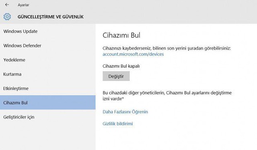This screenshot has height=150, width=257.
Task: Click the Cihazımı Bul kapalı status text
Action: [121, 66]
